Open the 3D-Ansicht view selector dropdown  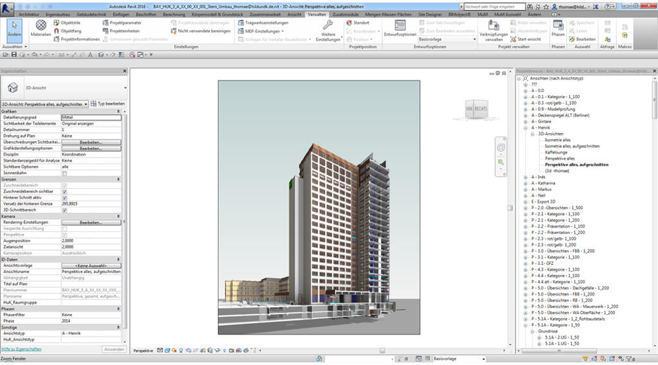(x=125, y=87)
